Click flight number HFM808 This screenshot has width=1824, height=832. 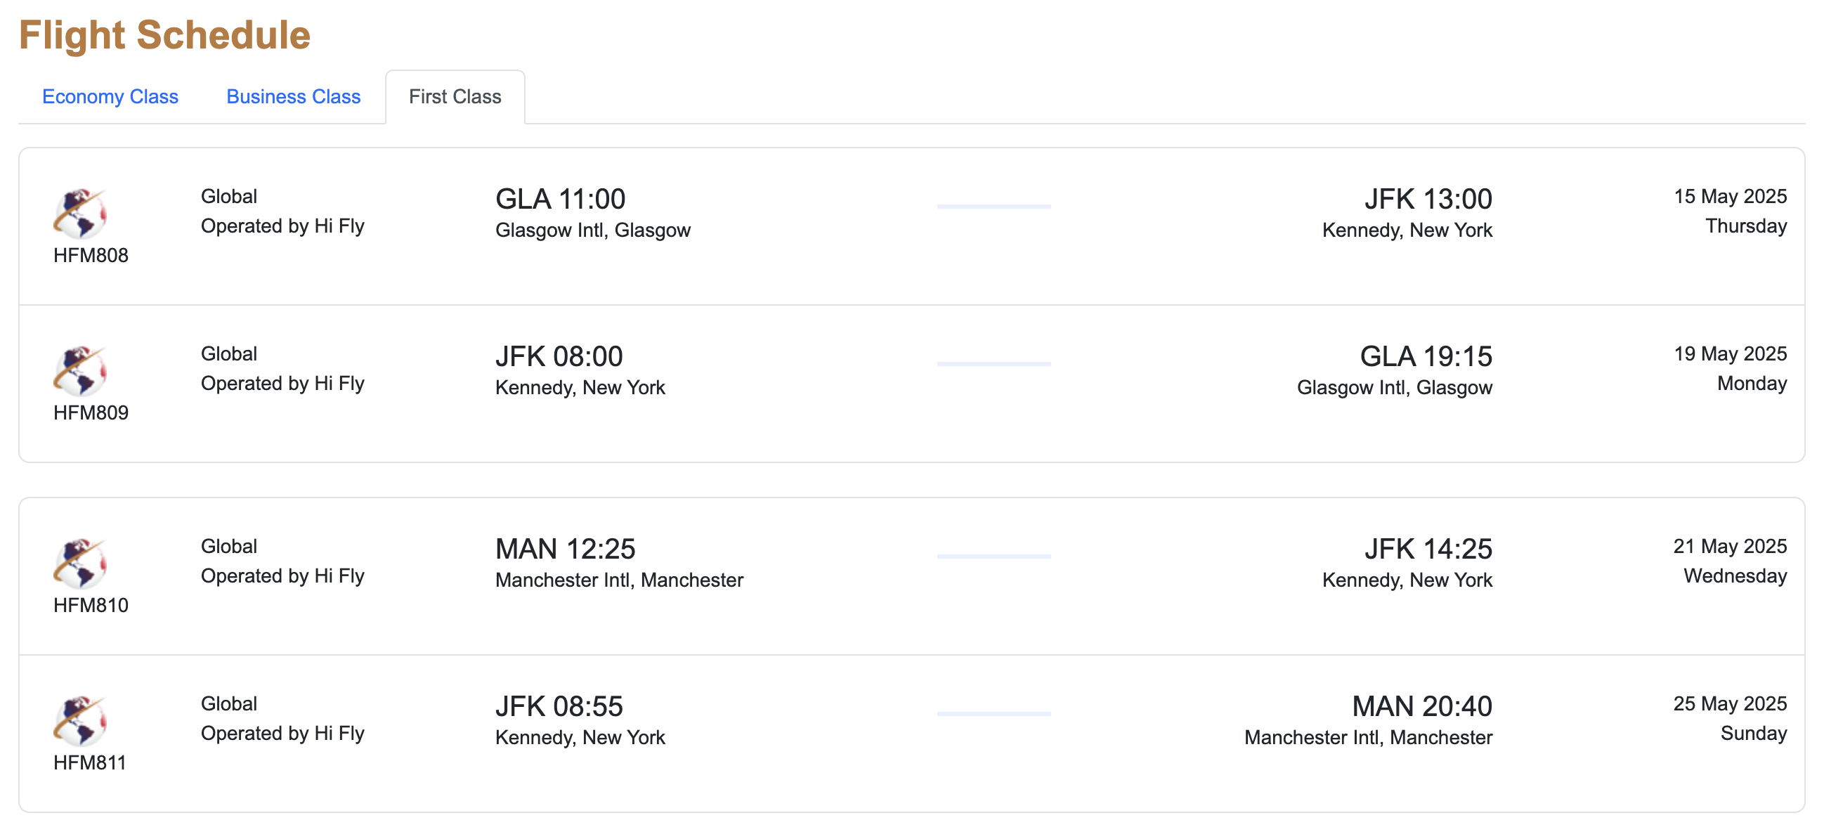coord(91,255)
